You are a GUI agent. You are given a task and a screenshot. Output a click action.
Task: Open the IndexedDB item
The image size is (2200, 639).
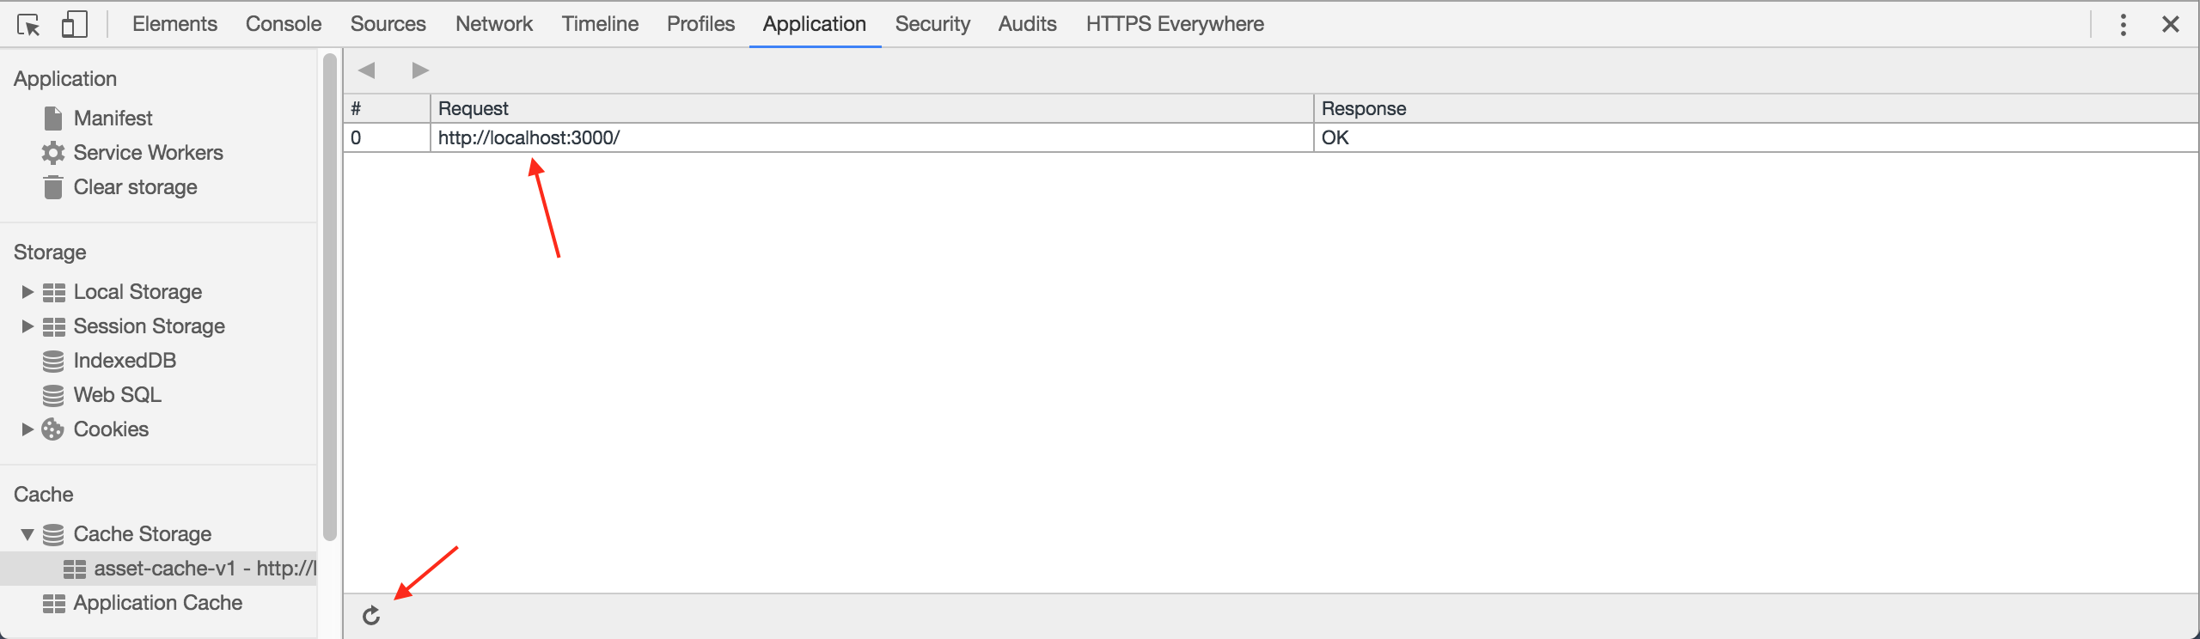tap(125, 361)
